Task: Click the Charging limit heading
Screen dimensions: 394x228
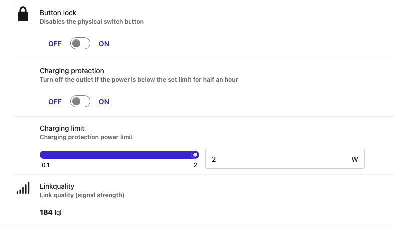Action: coord(62,128)
